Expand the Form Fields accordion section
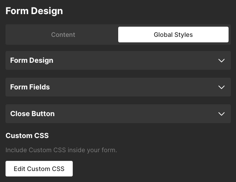 (x=118, y=87)
